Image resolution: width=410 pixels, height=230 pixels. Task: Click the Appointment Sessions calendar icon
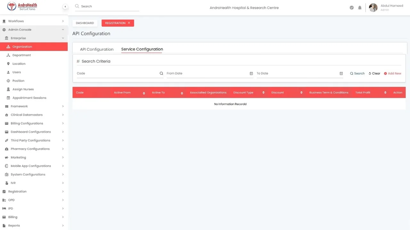[8, 98]
